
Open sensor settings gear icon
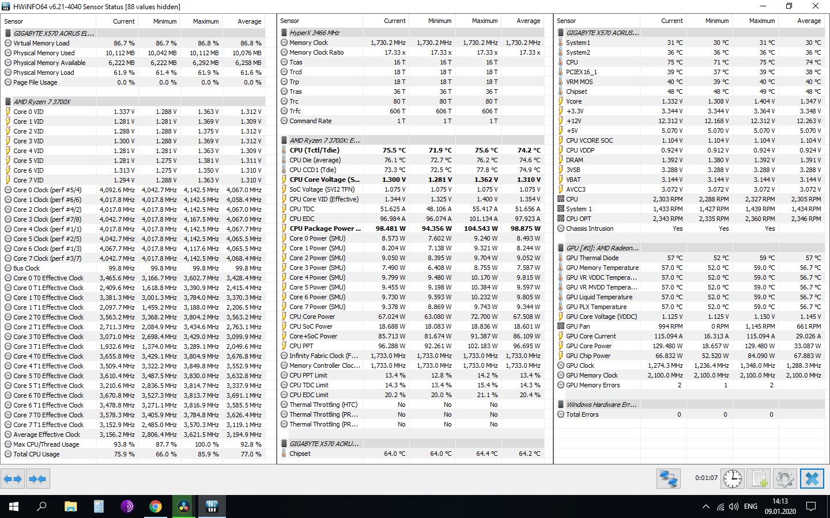coord(784,479)
